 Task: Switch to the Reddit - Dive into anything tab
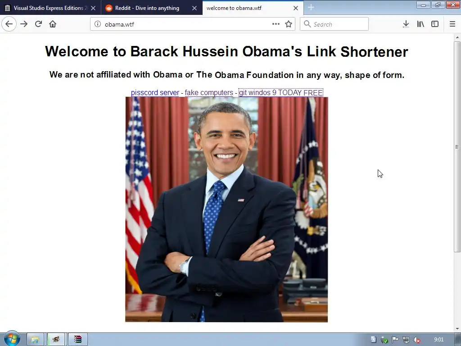[147, 8]
